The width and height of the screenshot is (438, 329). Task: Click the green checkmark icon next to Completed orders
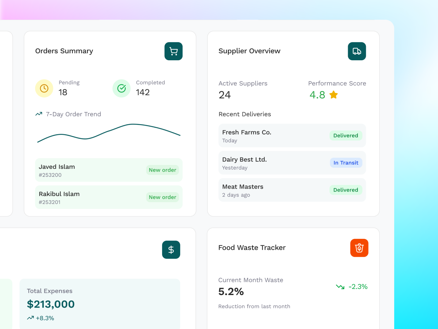click(x=121, y=88)
